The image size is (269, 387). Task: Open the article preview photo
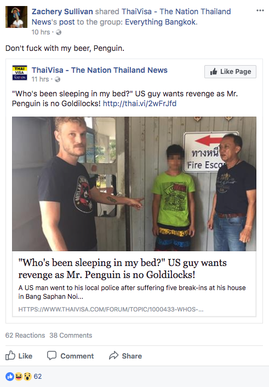134,184
